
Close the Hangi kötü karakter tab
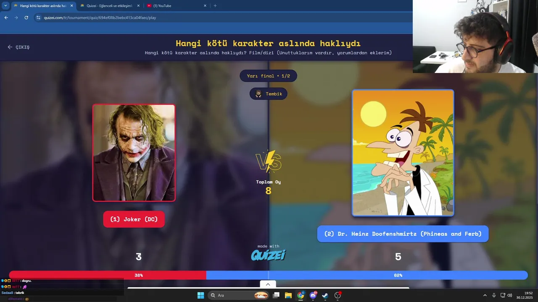point(71,6)
